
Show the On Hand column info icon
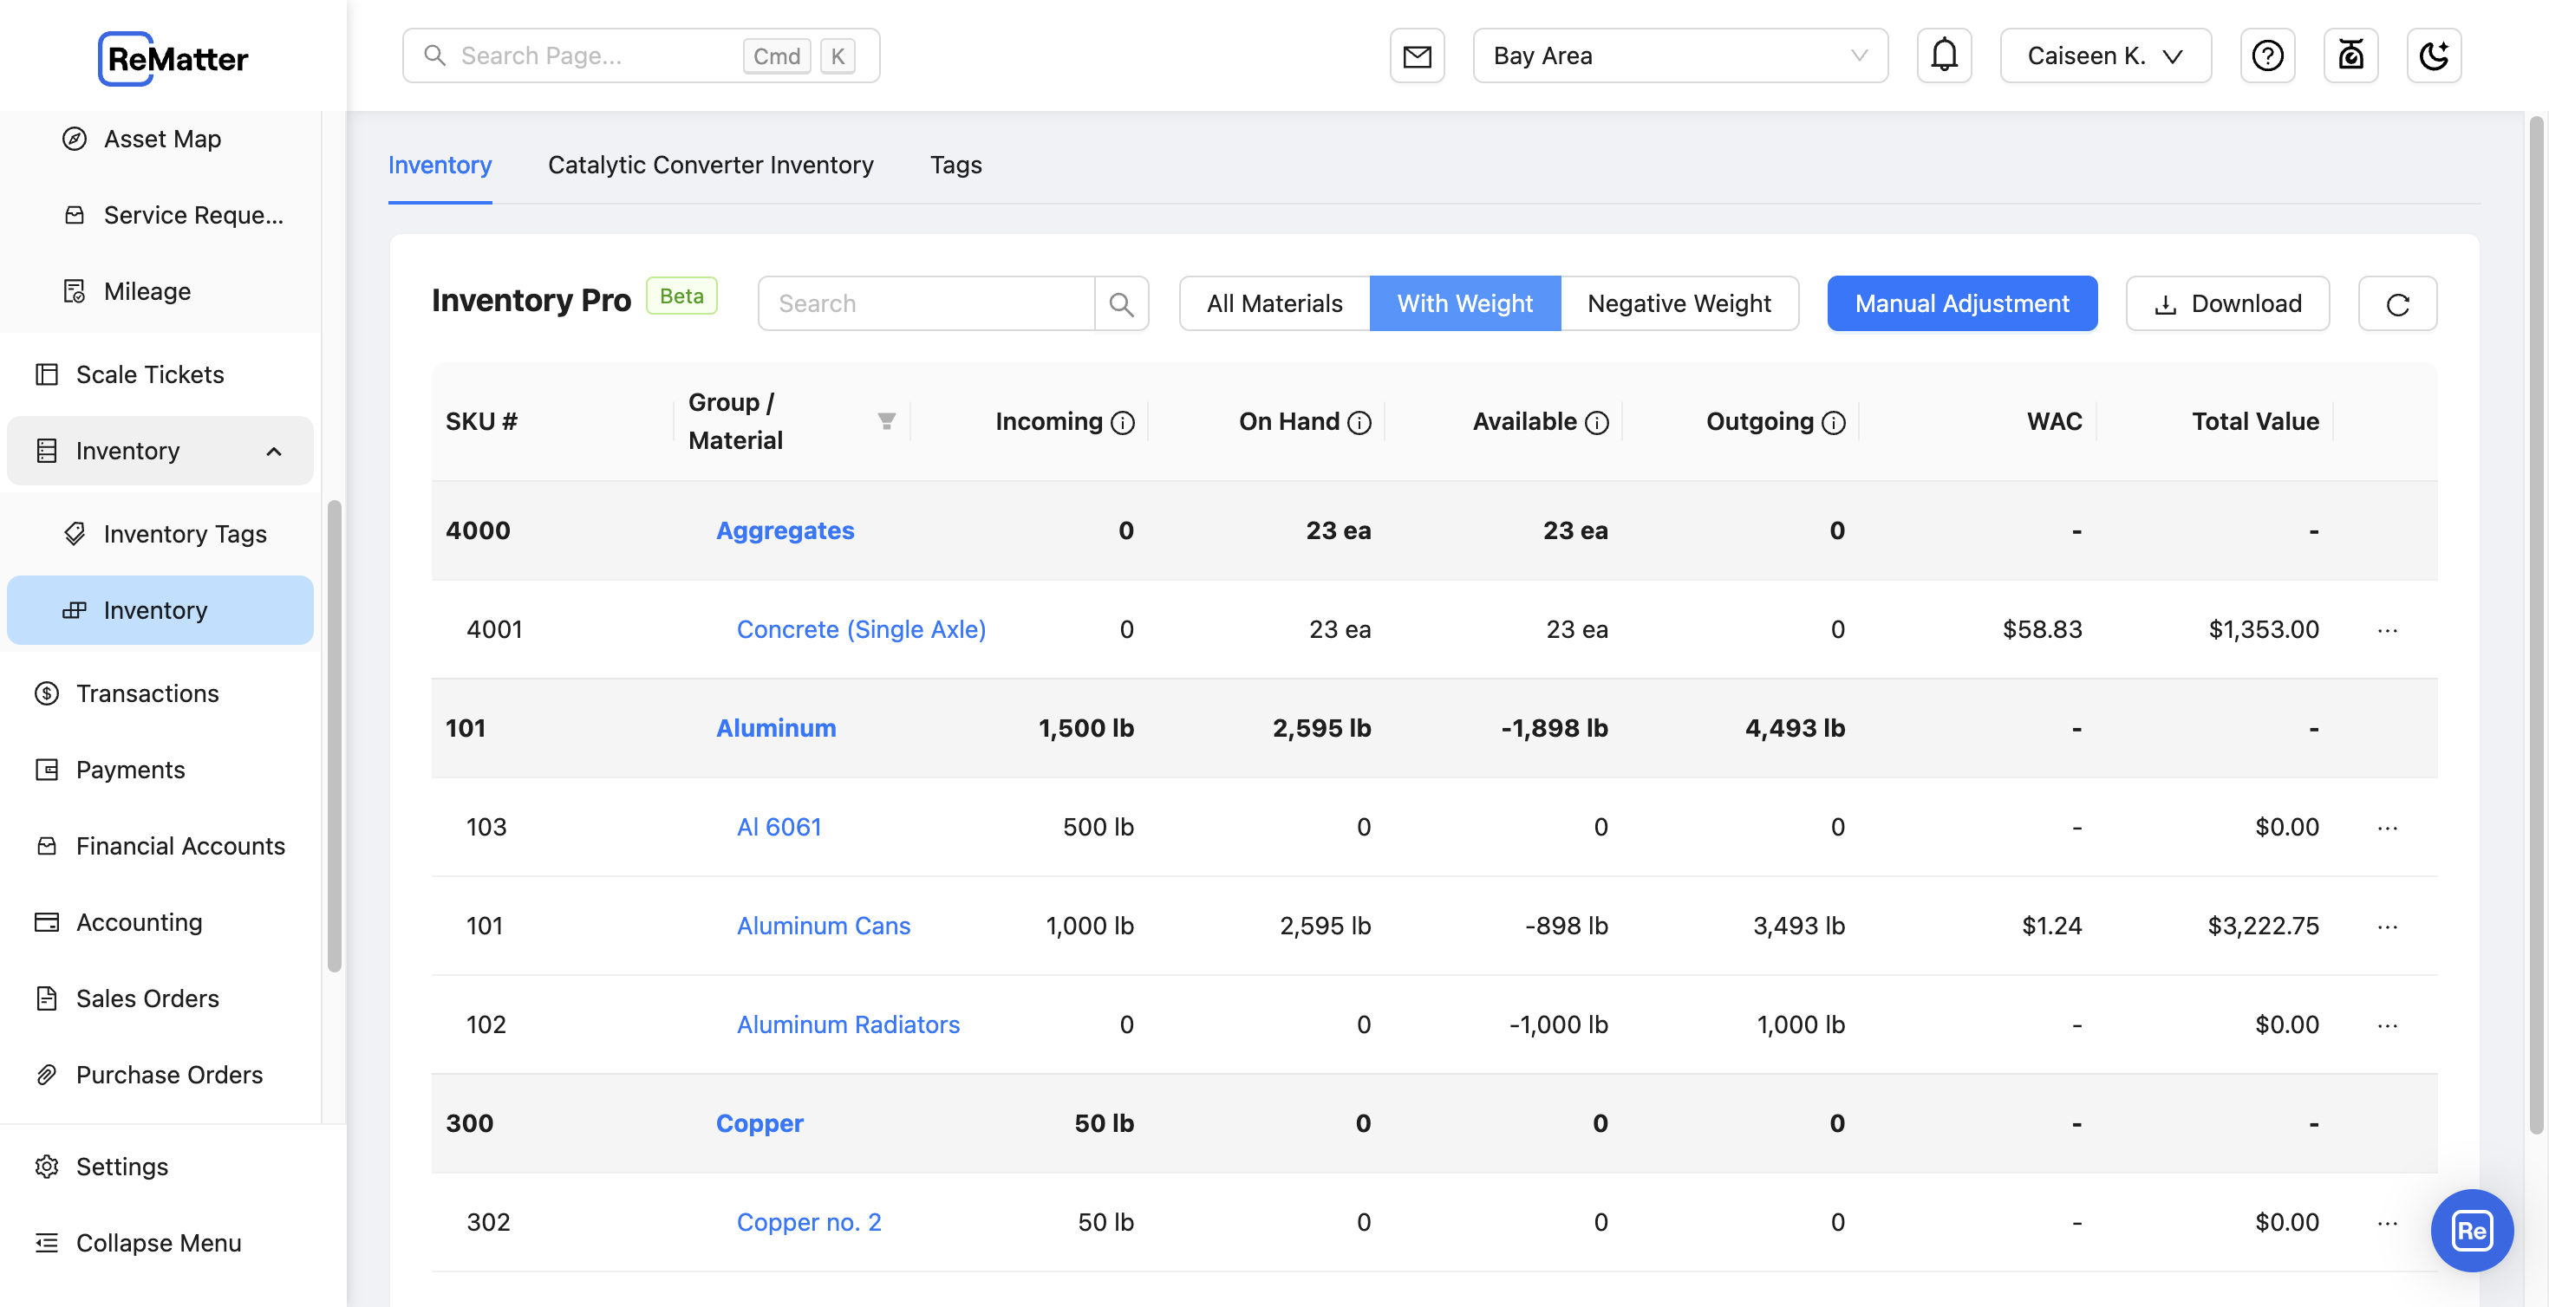[1359, 422]
